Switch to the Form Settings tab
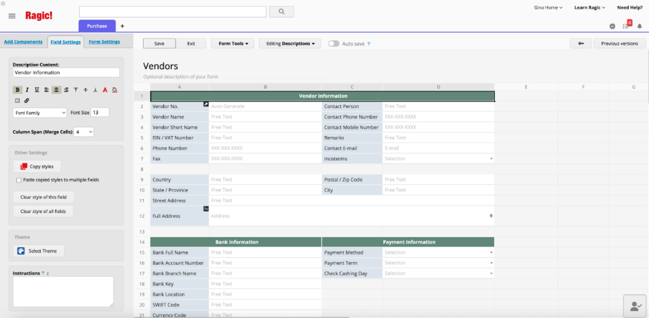649x318 pixels. pos(104,42)
